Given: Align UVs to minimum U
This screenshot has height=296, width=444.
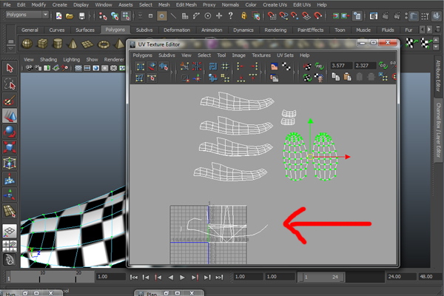Looking at the screenshot, I should click(x=240, y=67).
